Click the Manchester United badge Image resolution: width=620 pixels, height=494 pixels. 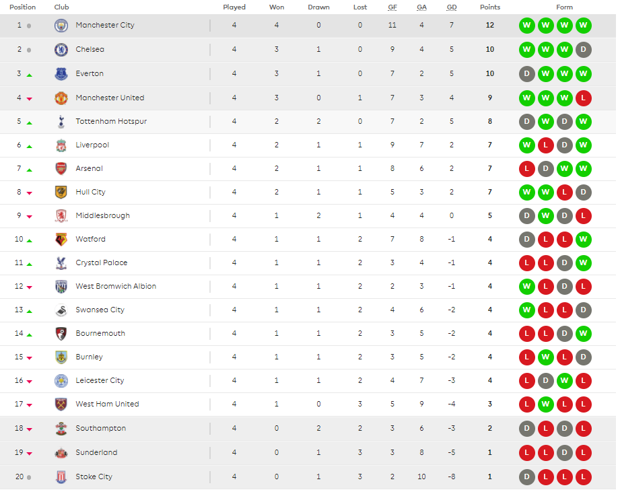pyautogui.click(x=61, y=98)
